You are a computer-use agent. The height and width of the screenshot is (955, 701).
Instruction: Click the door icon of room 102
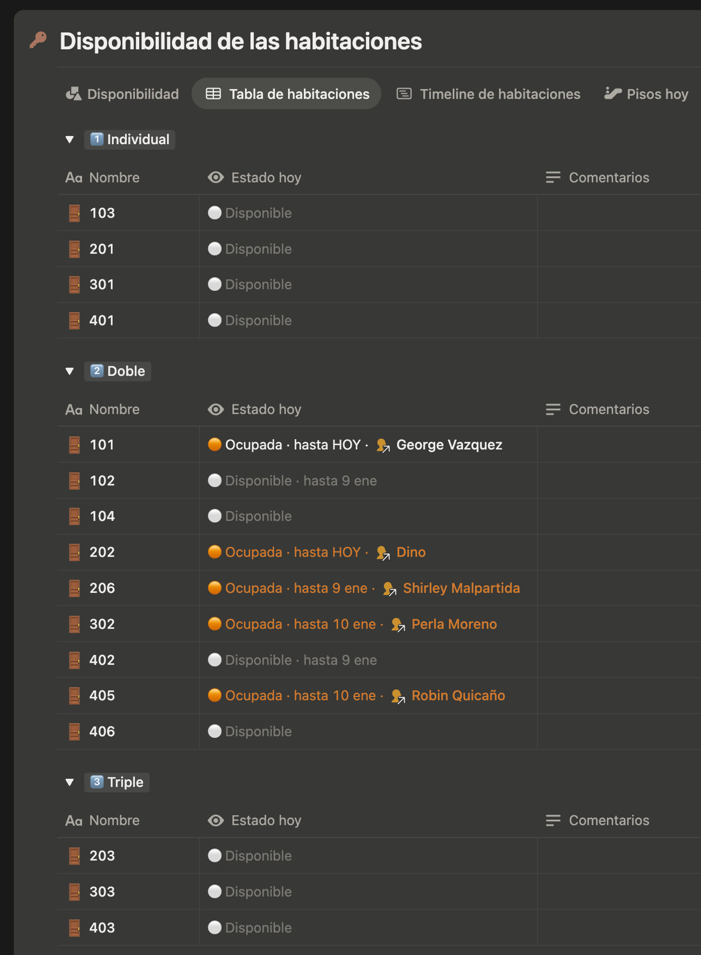(x=75, y=481)
